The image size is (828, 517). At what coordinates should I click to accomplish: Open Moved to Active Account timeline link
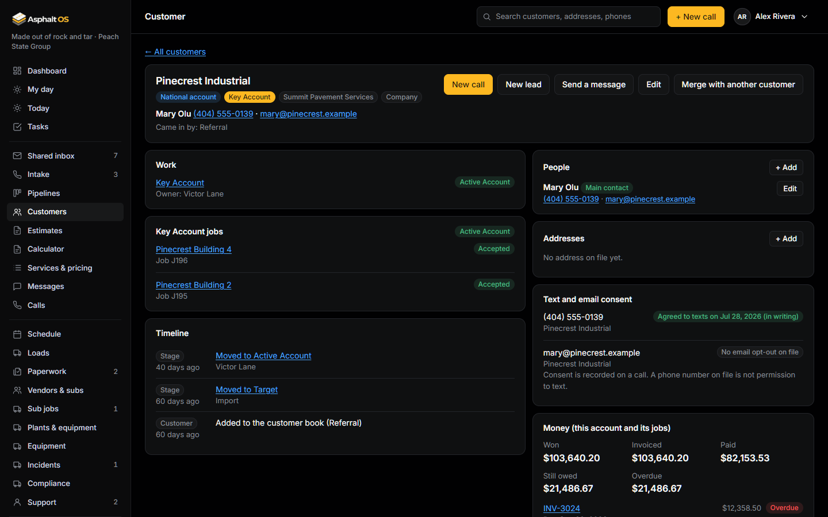point(263,356)
